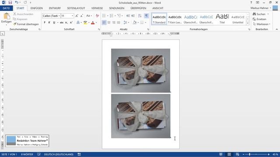Screen dimensions: 280x157
Task: Toggle subscript formatting
Action: pyautogui.click(x=66, y=23)
